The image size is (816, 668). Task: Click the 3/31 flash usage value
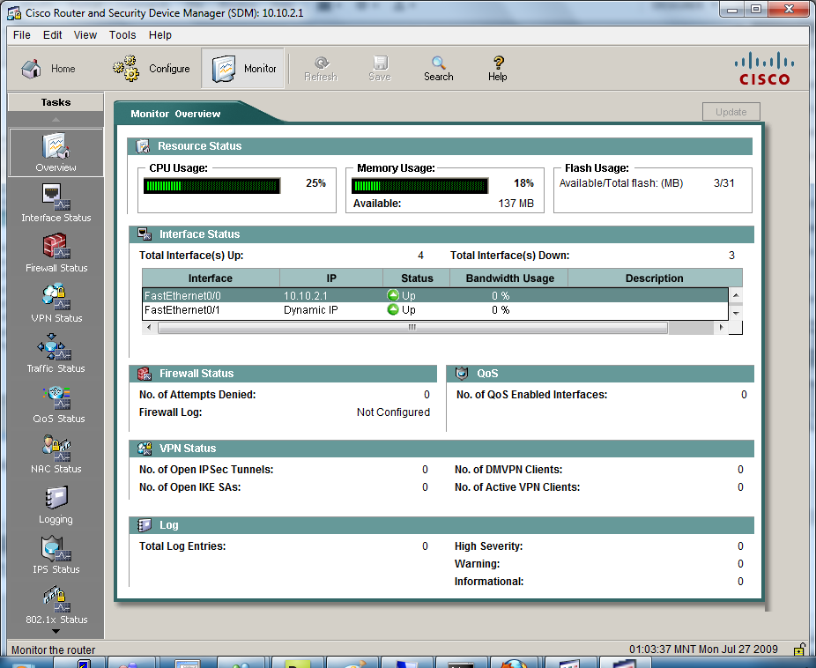[723, 183]
